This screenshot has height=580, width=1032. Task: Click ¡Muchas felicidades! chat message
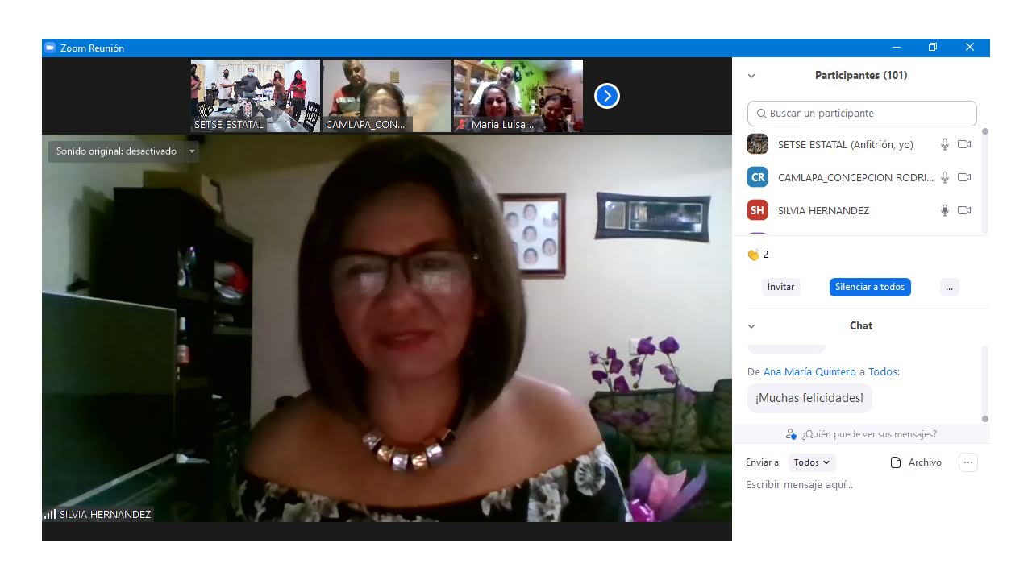coord(809,398)
